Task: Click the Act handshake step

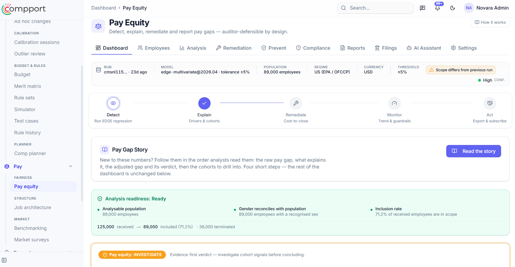Action: pyautogui.click(x=490, y=103)
